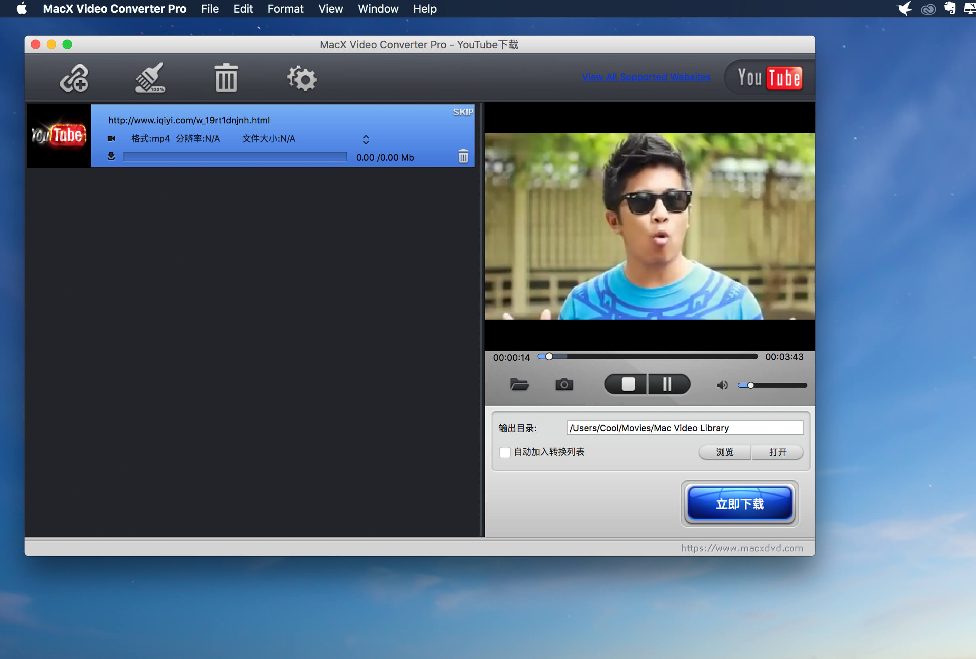Screen dimensions: 976x659
Task: Click the 0.00 /0.00 Mb size text
Action: tap(385, 157)
